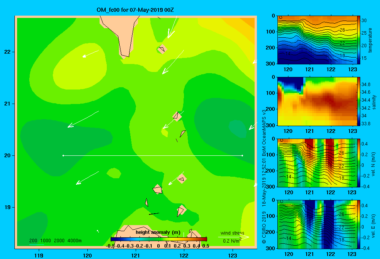Click the vel. N color scale bar
Screen dimensions: 380x259
point(358,163)
